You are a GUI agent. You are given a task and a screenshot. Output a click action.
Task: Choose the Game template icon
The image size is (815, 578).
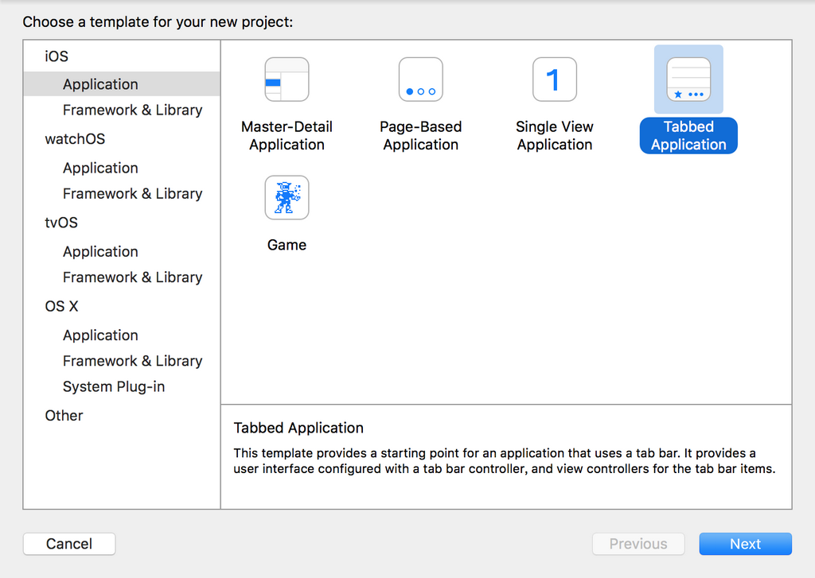[x=287, y=198]
